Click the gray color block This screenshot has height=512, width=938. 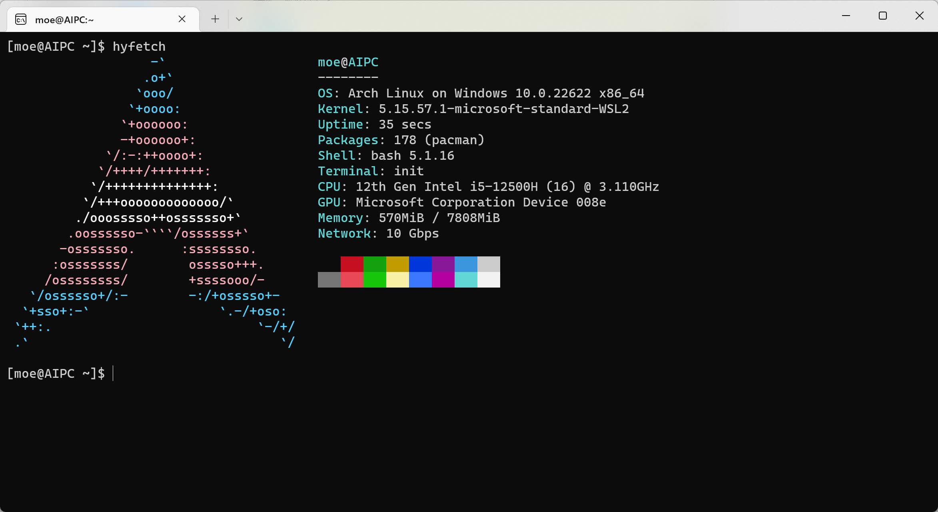click(329, 280)
